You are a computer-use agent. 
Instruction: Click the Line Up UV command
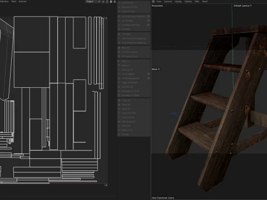(x=133, y=70)
